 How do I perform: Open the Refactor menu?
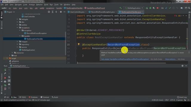(39, 5)
